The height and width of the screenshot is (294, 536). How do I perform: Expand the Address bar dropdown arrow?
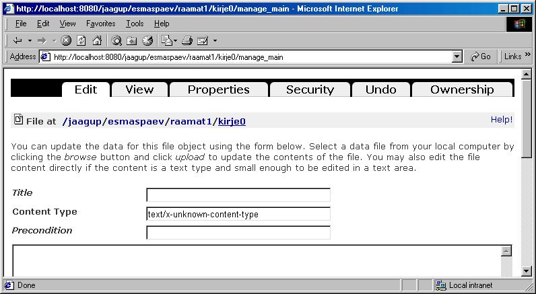[457, 57]
